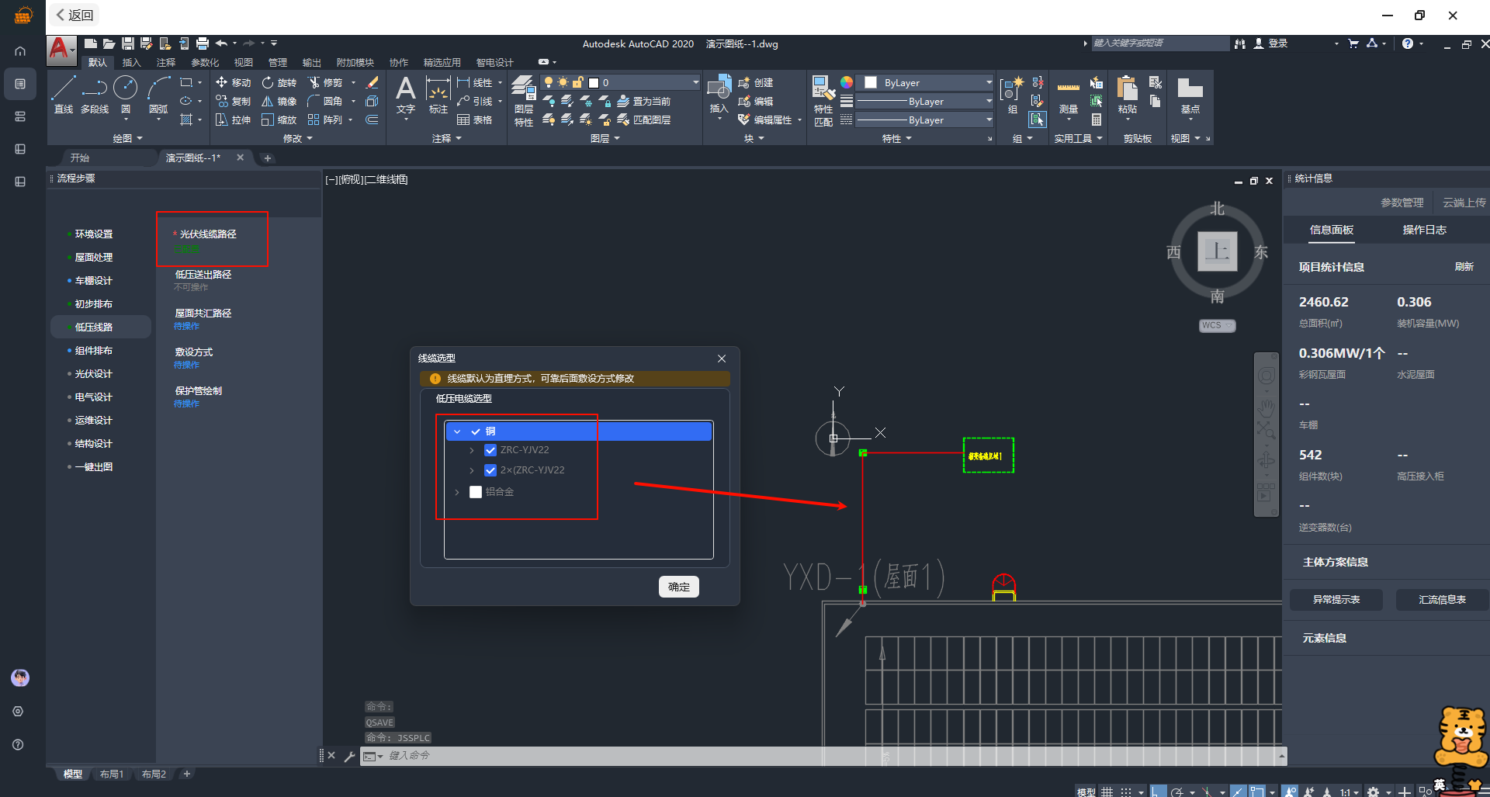
Task: Open the 参数化 ribbon tab
Action: point(205,63)
